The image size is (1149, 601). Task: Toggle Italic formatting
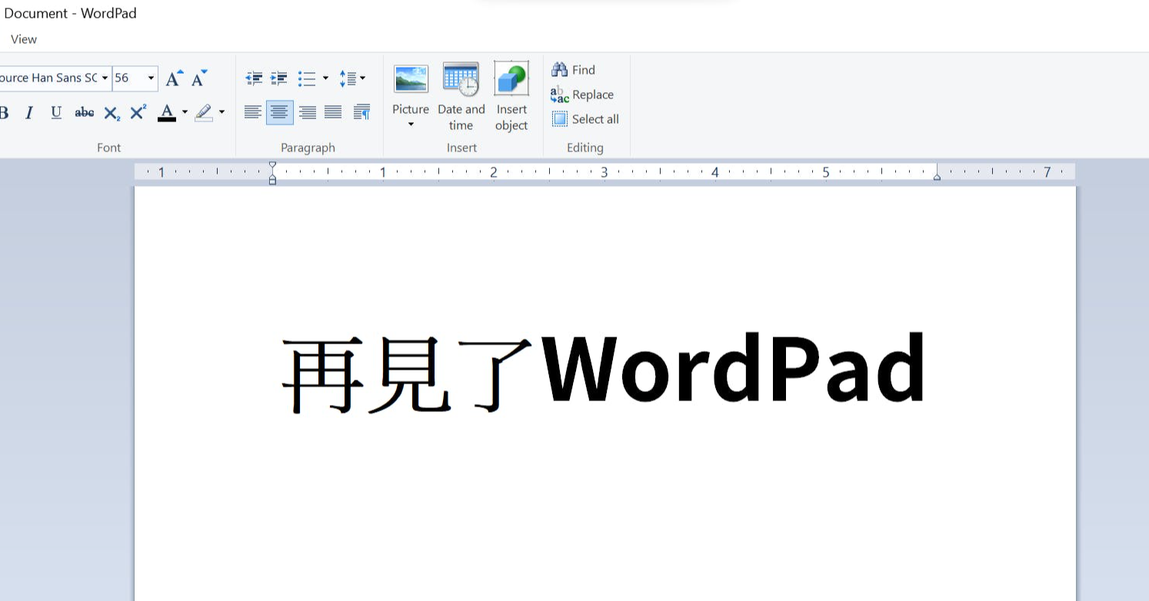29,113
